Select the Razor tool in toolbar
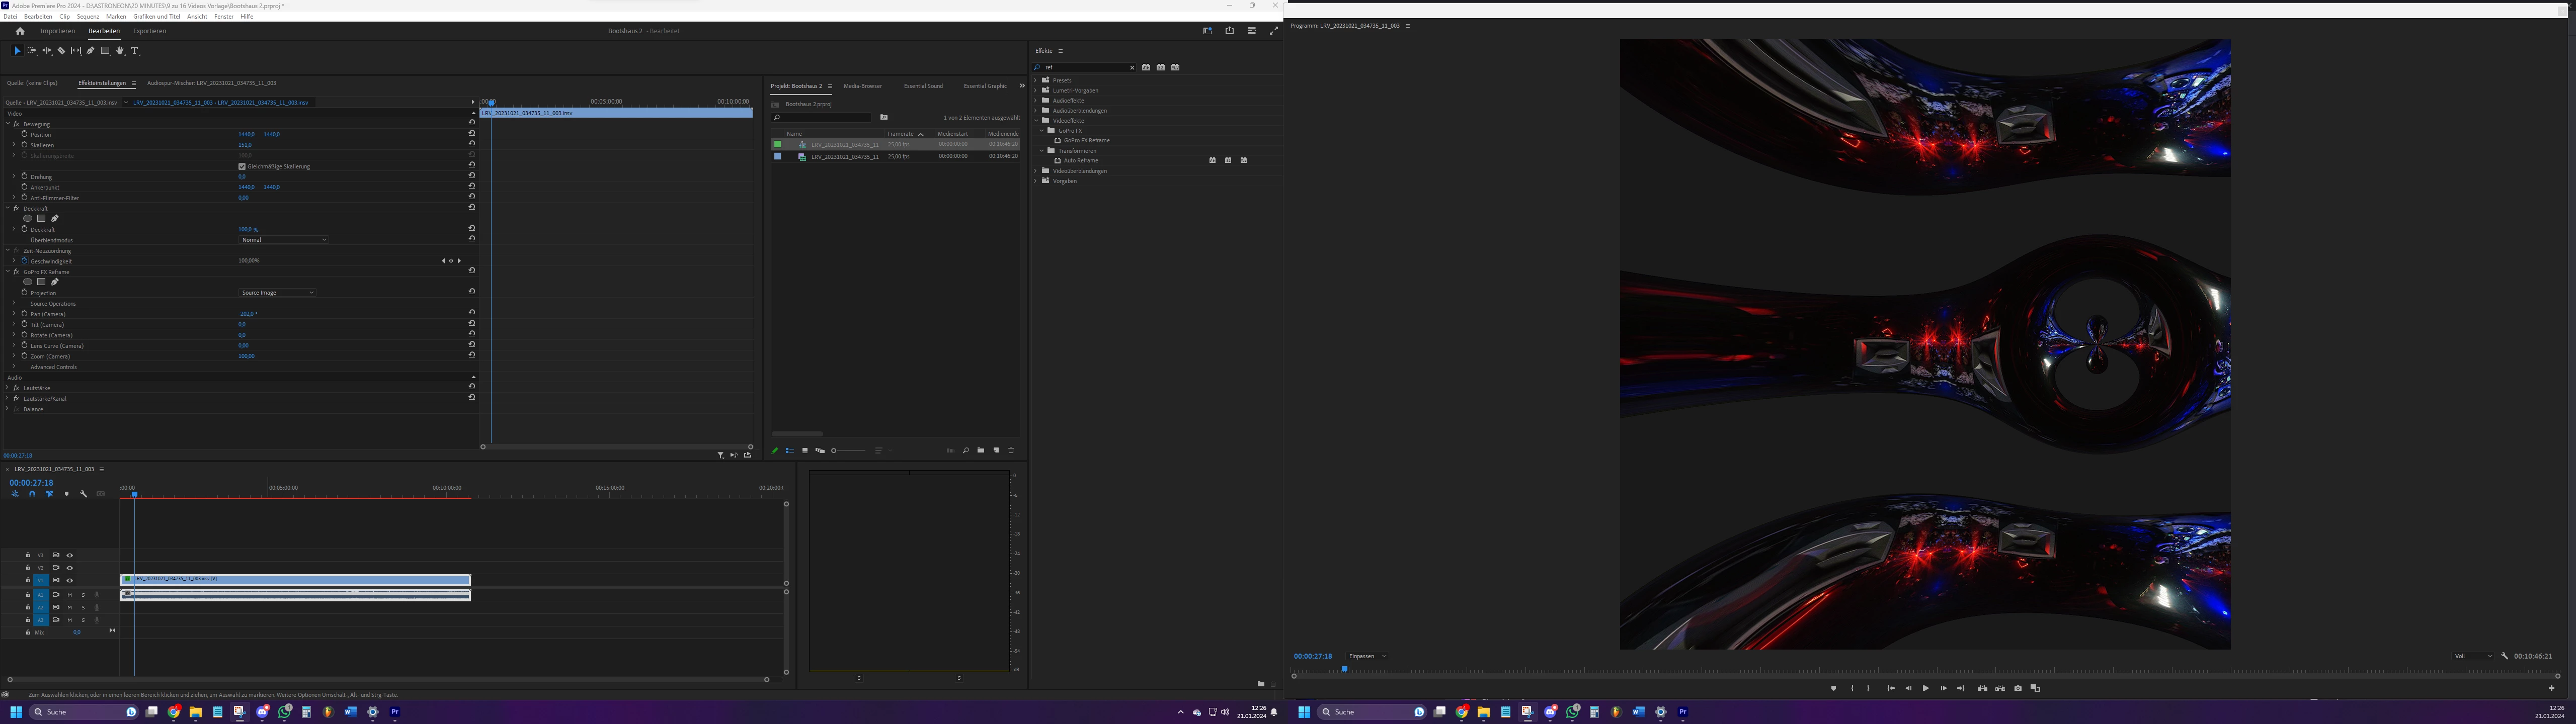The height and width of the screenshot is (724, 2576). click(61, 51)
